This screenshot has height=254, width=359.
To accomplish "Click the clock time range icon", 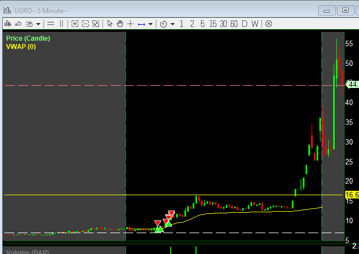I will (x=164, y=24).
